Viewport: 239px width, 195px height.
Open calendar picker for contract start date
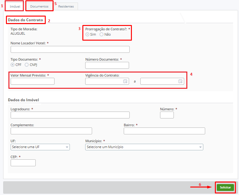click(x=125, y=81)
